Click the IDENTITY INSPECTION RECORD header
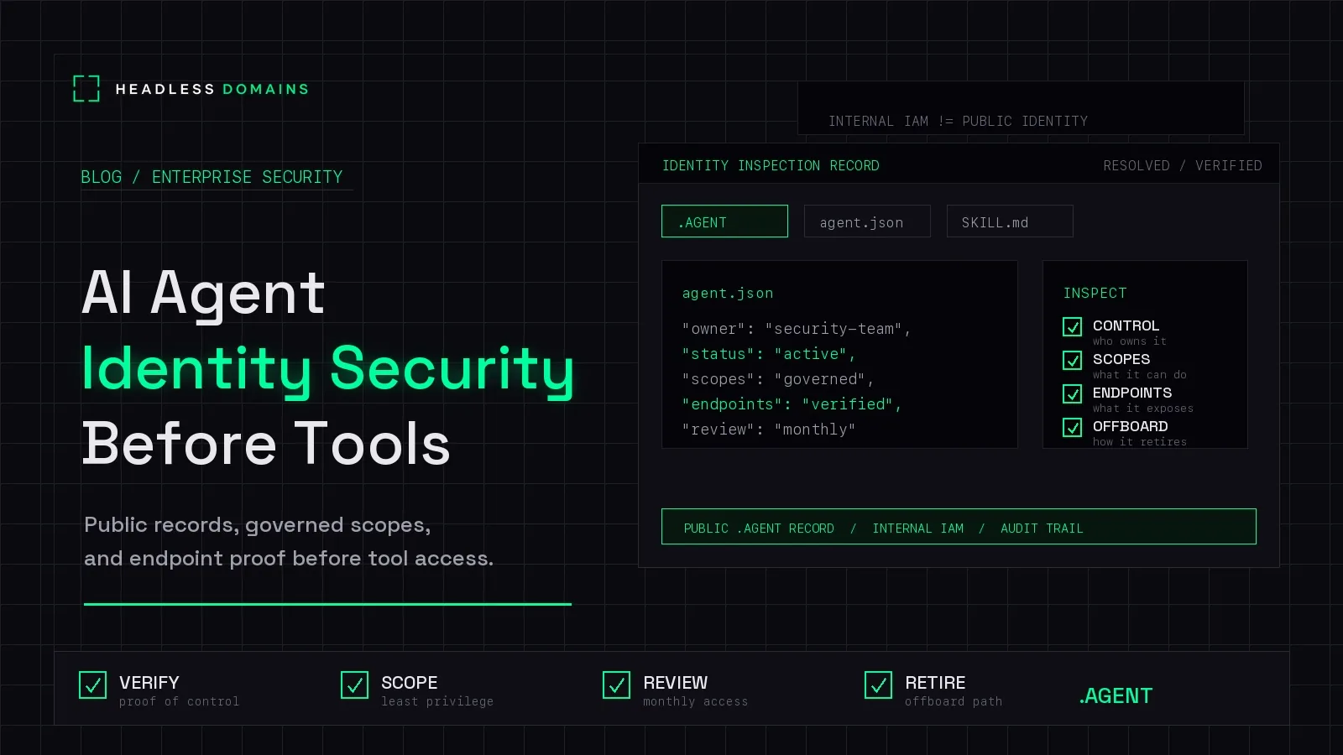Viewport: 1343px width, 755px height. (771, 165)
